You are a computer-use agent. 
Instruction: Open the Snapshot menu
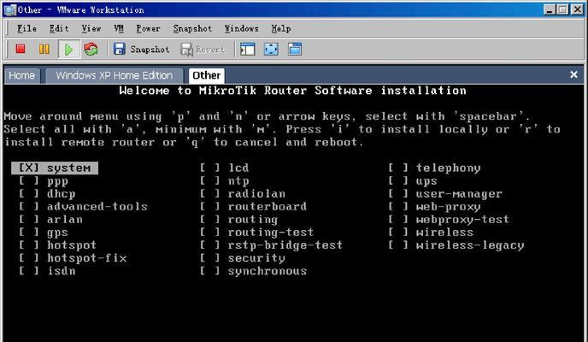coord(192,28)
